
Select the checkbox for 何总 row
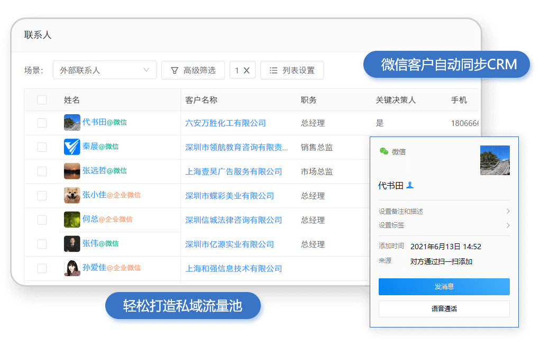[x=42, y=220]
